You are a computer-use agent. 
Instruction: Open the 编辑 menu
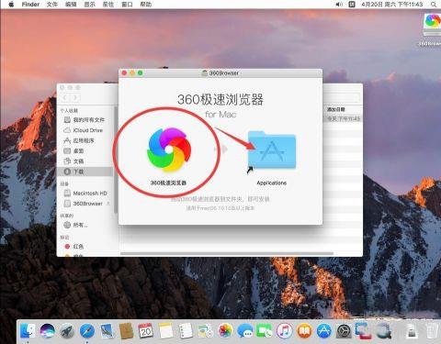(71, 5)
